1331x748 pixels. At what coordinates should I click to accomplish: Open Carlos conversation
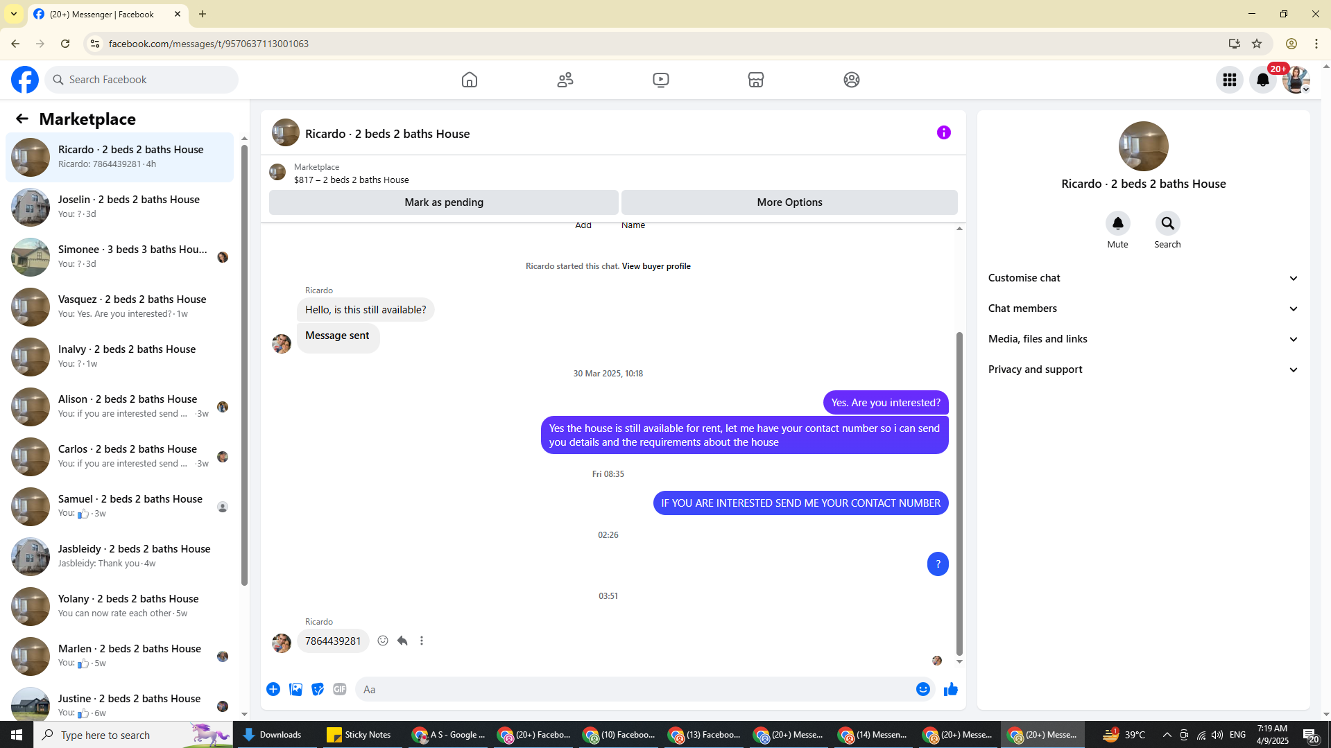click(119, 456)
